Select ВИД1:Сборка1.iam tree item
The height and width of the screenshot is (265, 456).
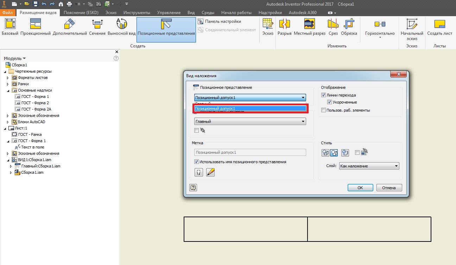pyautogui.click(x=32, y=160)
